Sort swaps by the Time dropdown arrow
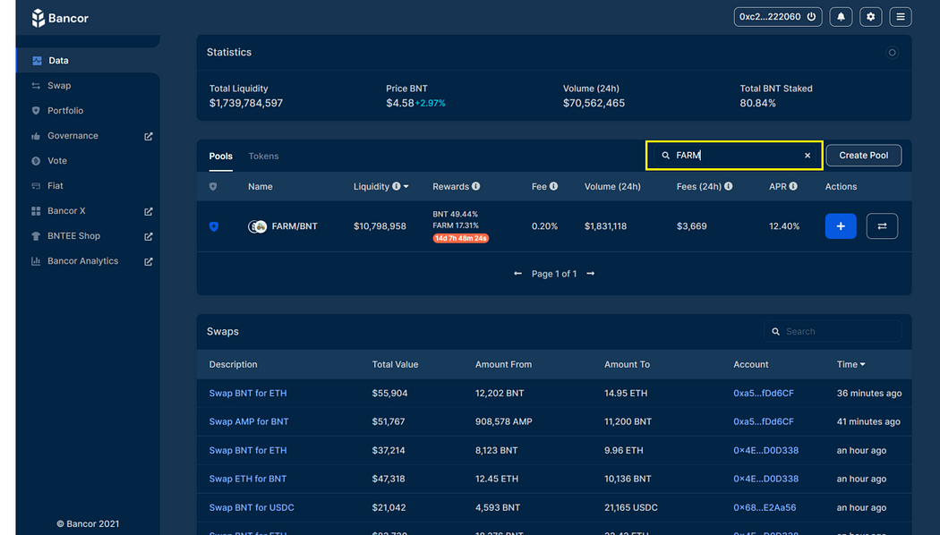 863,364
